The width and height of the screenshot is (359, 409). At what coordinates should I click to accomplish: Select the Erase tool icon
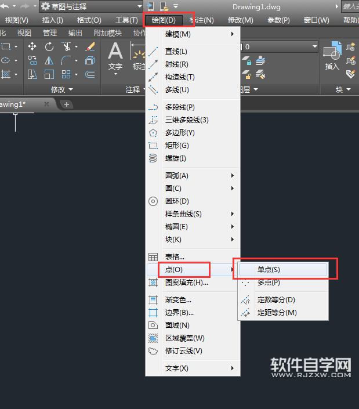pyautogui.click(x=90, y=46)
